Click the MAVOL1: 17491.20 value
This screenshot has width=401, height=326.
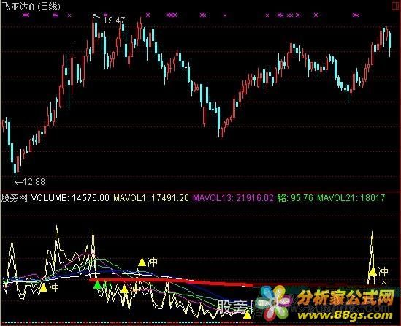[x=151, y=198]
